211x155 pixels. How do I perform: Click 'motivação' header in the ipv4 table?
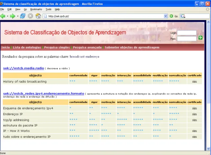tap(108, 102)
